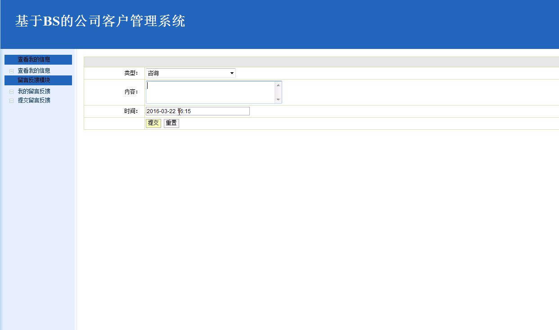Click the 时间 input field
This screenshot has width=559, height=330.
click(x=198, y=111)
